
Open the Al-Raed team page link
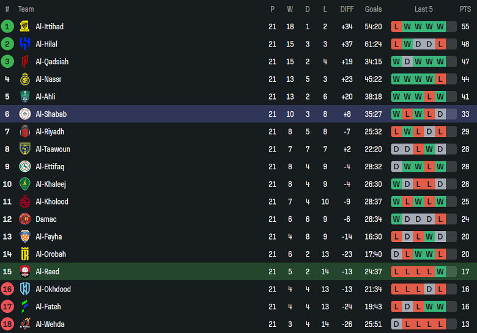click(x=48, y=271)
